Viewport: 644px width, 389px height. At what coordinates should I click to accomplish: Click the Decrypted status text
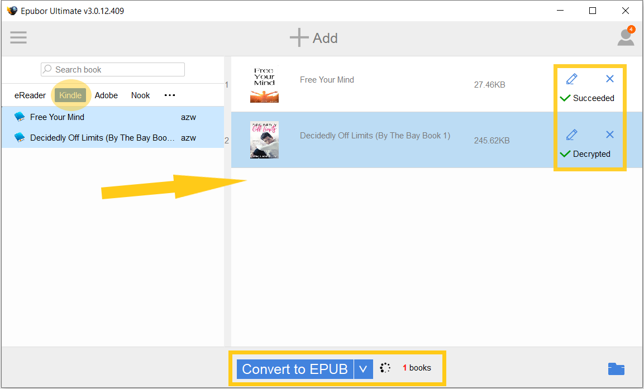pos(591,154)
